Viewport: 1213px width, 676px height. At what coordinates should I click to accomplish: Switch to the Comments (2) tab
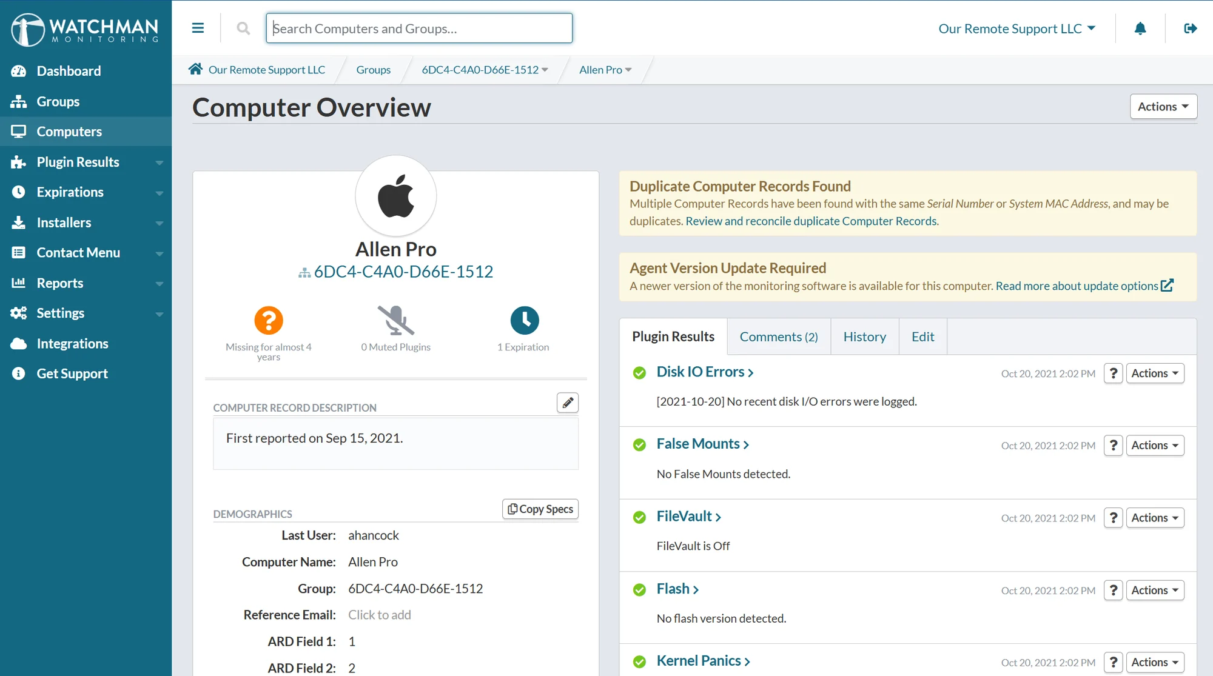pyautogui.click(x=779, y=336)
